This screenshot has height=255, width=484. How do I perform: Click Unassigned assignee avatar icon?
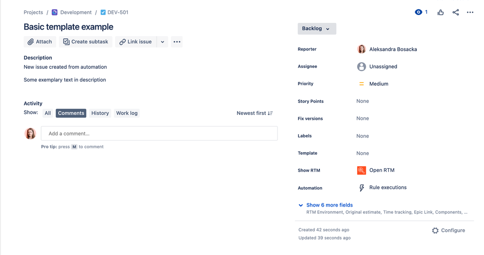click(x=361, y=66)
